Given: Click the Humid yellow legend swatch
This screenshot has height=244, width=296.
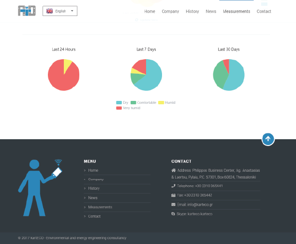Looking at the screenshot, I should pos(162,102).
